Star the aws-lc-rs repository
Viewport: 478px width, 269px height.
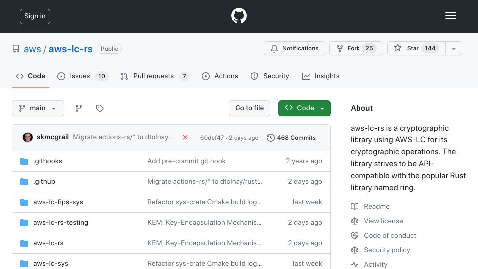click(416, 48)
